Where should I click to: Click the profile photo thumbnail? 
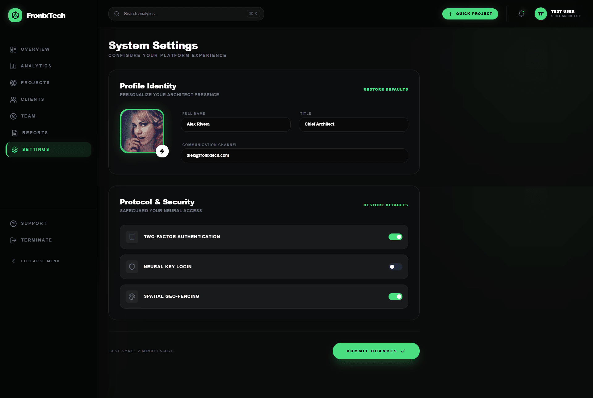[x=142, y=131]
